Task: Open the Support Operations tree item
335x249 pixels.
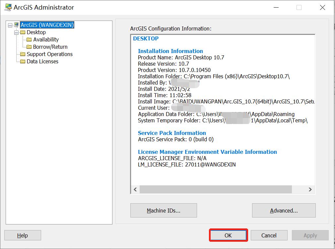Action: point(49,54)
